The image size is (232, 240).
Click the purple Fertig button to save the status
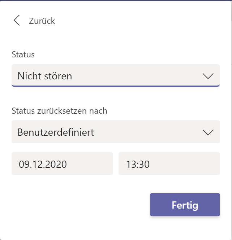(185, 205)
